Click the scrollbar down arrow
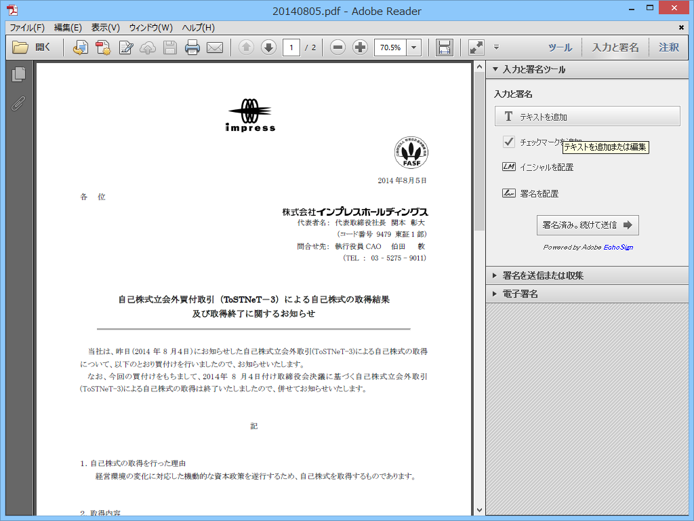This screenshot has width=694, height=521. [x=479, y=510]
